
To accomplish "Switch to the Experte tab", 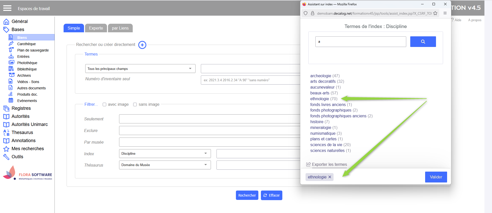I will click(96, 28).
